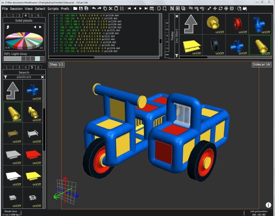Click the save icon in the toolbar

81,9
